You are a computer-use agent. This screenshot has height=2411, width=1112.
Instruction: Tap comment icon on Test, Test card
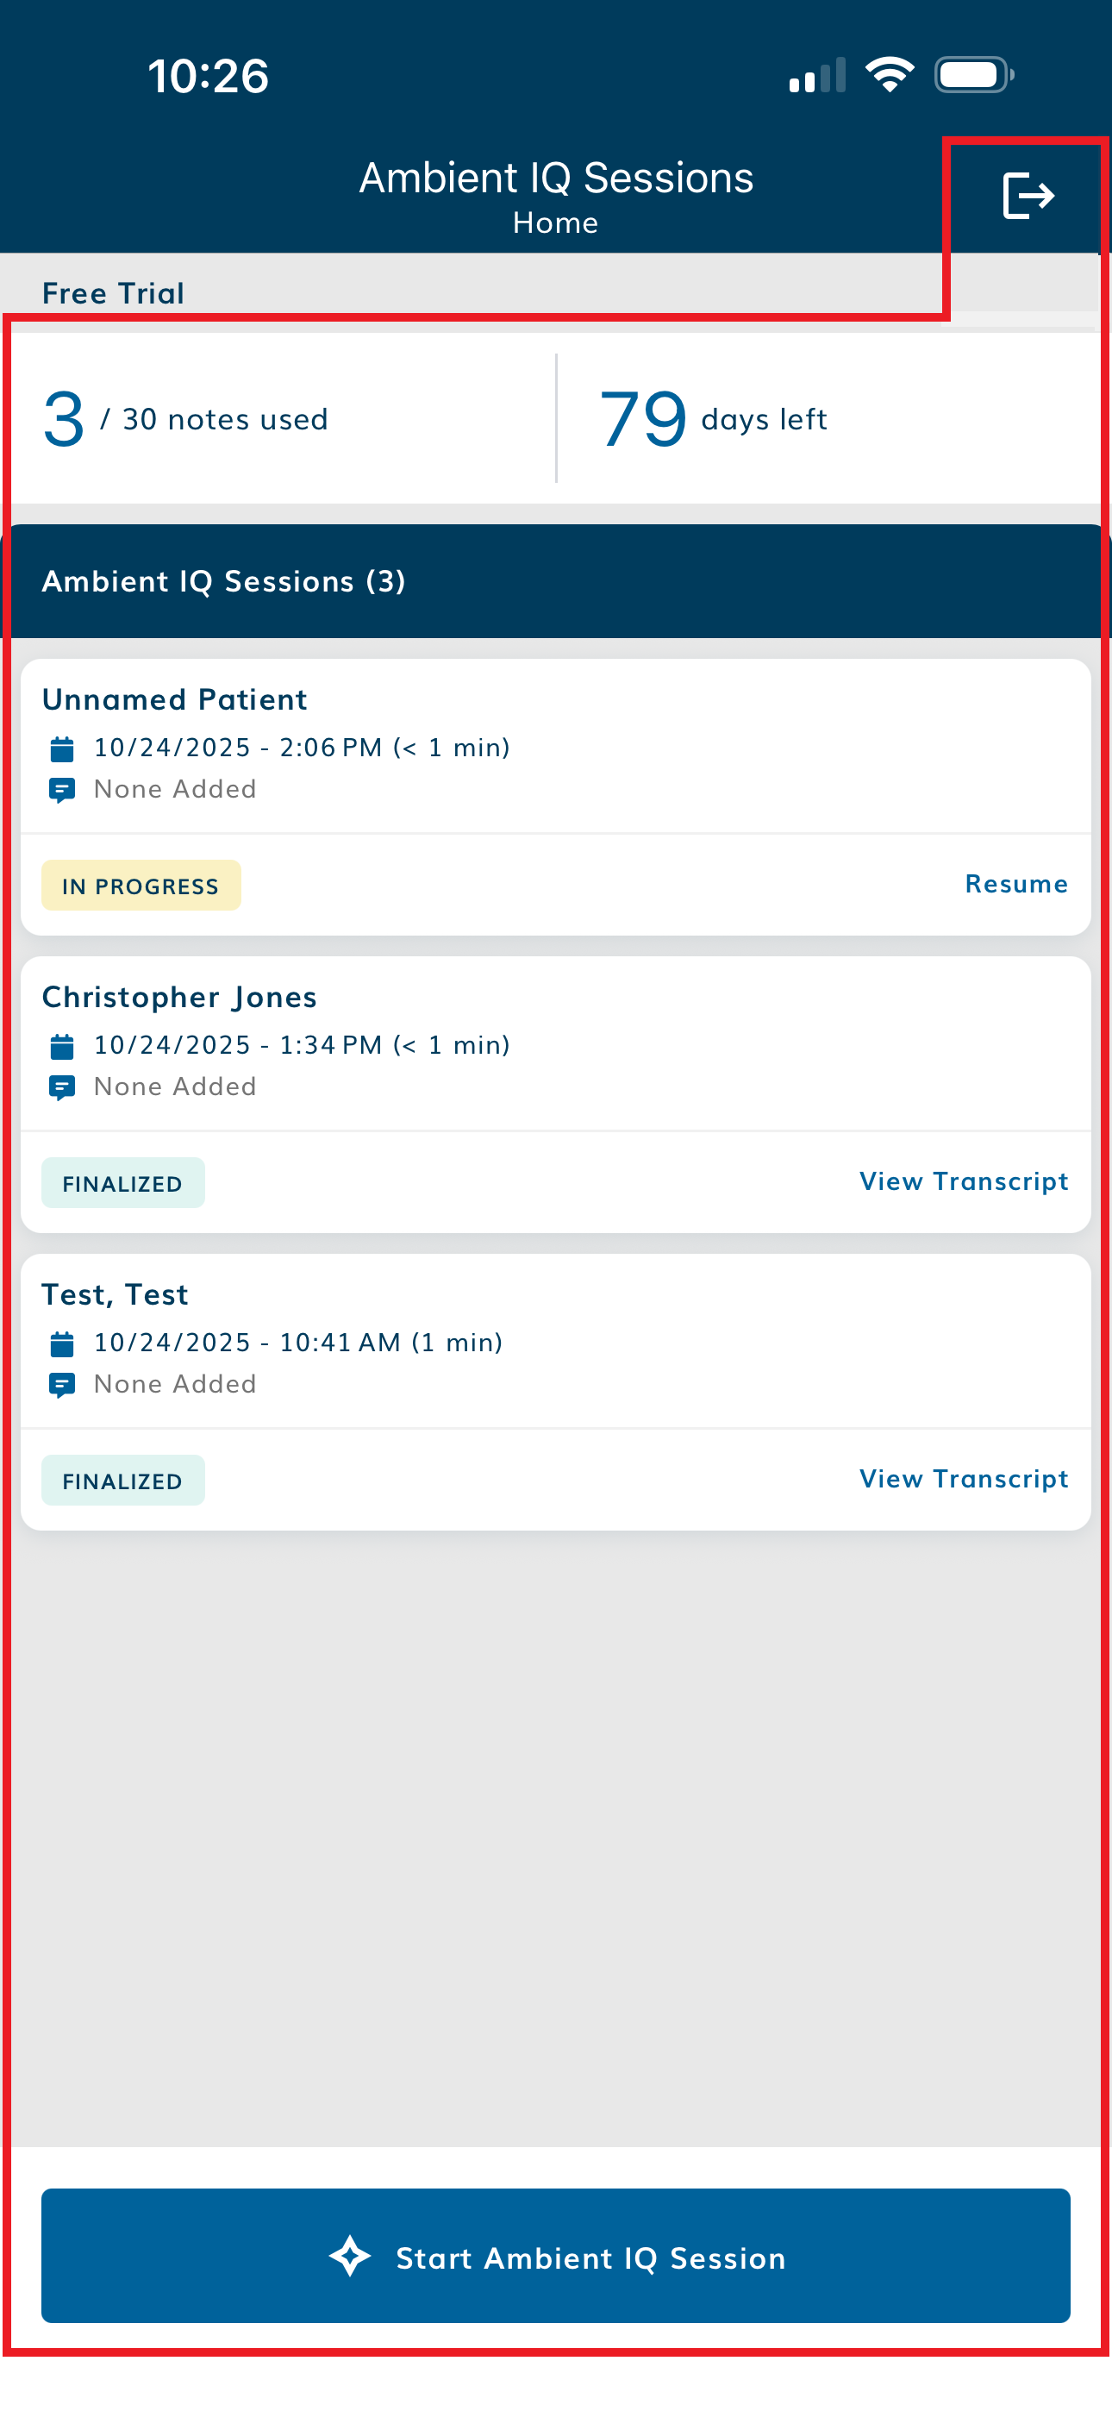pos(62,1385)
